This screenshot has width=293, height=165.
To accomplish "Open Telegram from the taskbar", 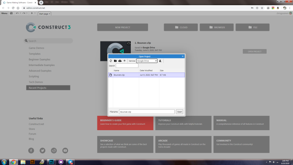I will [x=70, y=162].
